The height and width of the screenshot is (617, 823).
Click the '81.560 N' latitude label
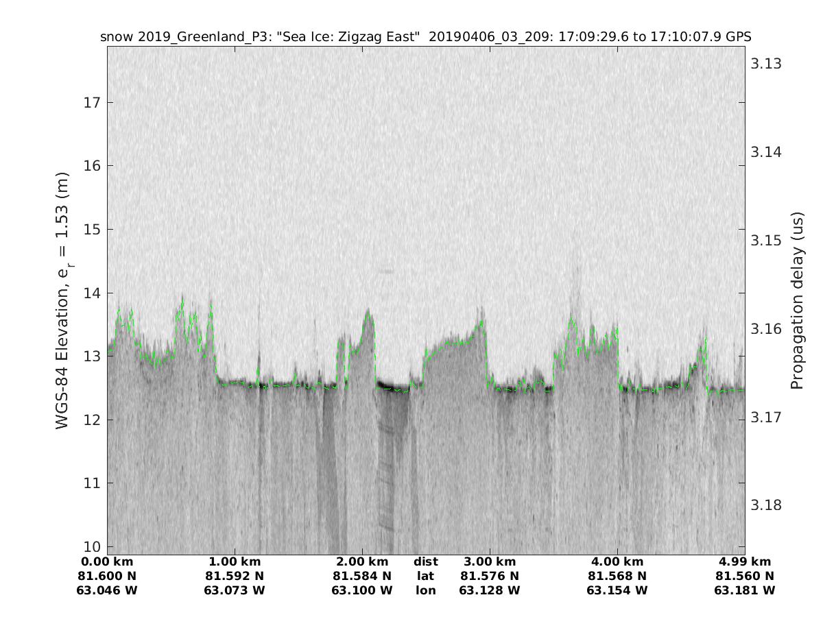745,577
